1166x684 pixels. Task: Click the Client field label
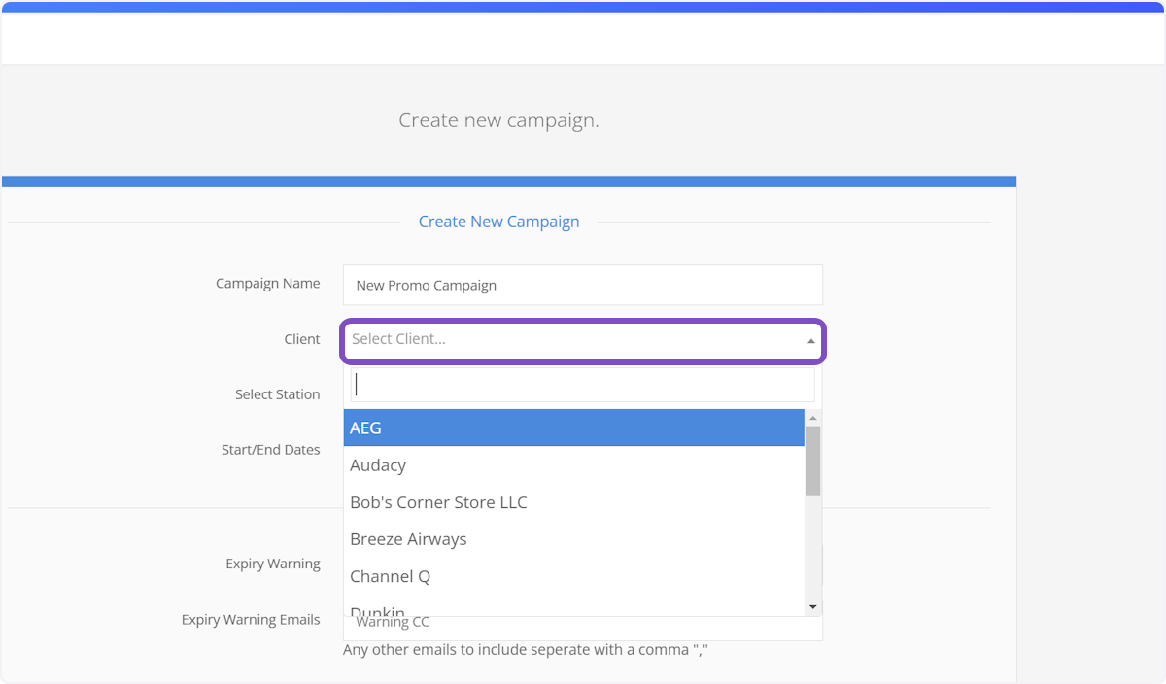[x=301, y=339]
